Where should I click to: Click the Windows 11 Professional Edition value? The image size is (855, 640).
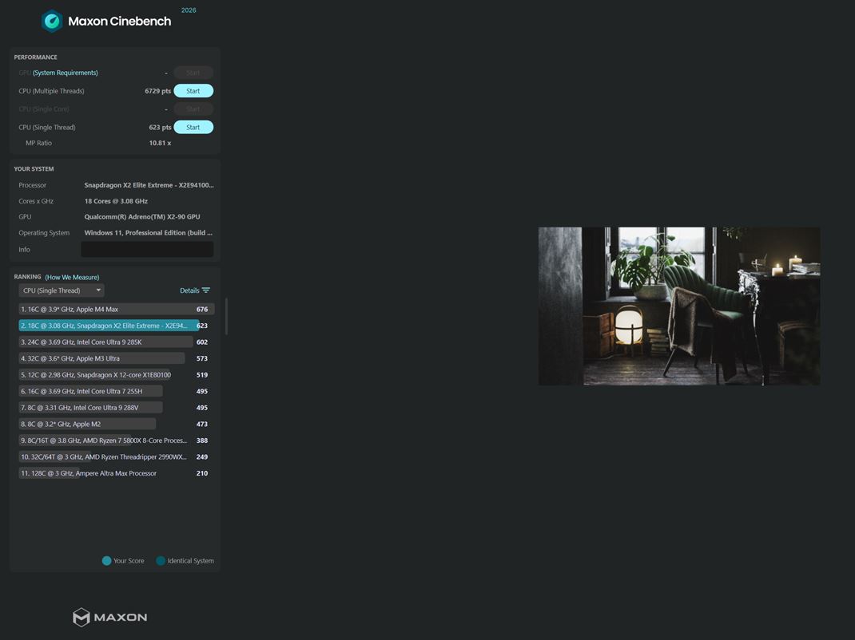point(149,232)
